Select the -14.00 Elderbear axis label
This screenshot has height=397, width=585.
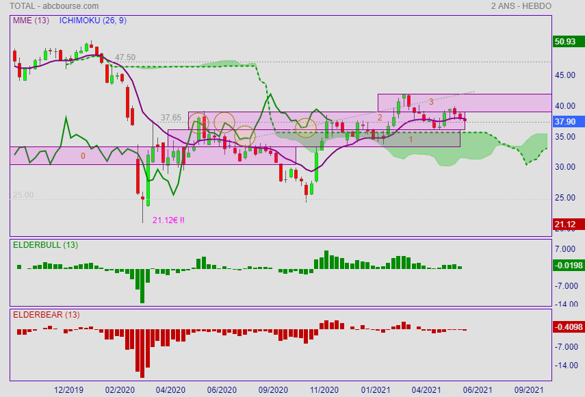click(x=567, y=366)
